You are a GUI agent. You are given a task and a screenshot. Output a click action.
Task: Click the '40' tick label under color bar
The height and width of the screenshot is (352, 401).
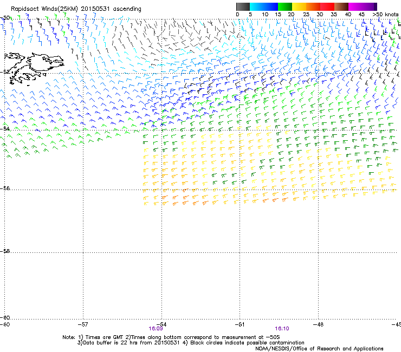tap(348, 14)
